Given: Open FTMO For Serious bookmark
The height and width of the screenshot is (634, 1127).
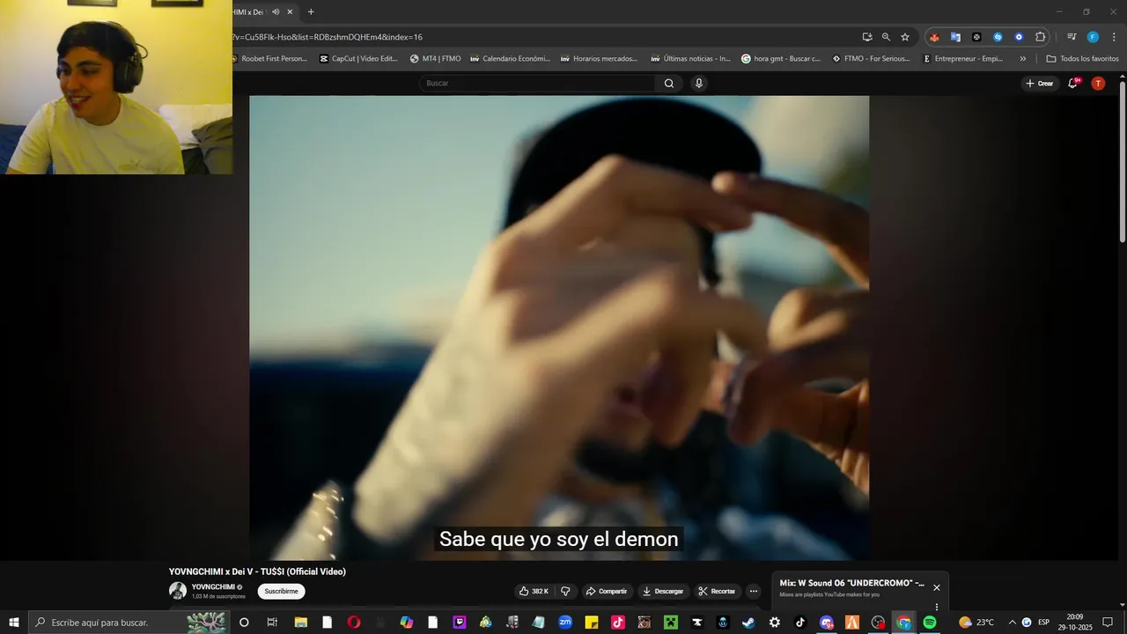Looking at the screenshot, I should point(871,59).
